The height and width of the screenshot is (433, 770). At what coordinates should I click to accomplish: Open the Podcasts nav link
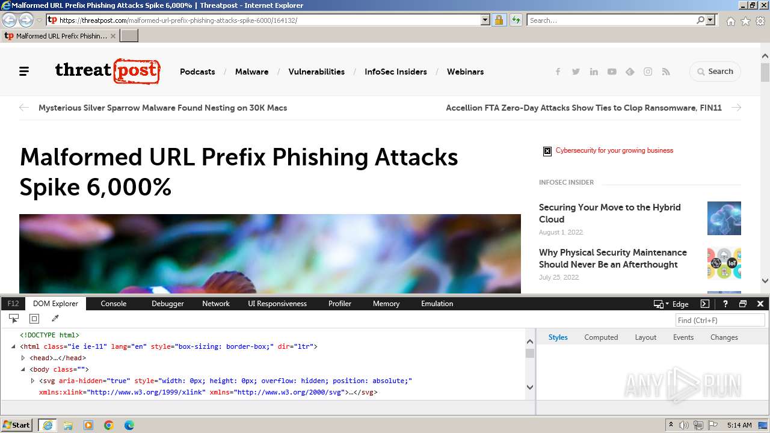coord(197,72)
